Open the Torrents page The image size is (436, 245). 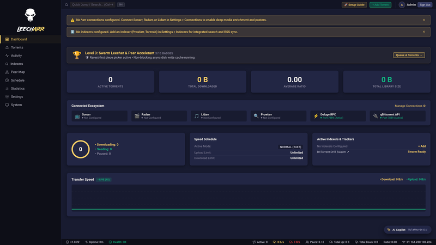[31, 47]
